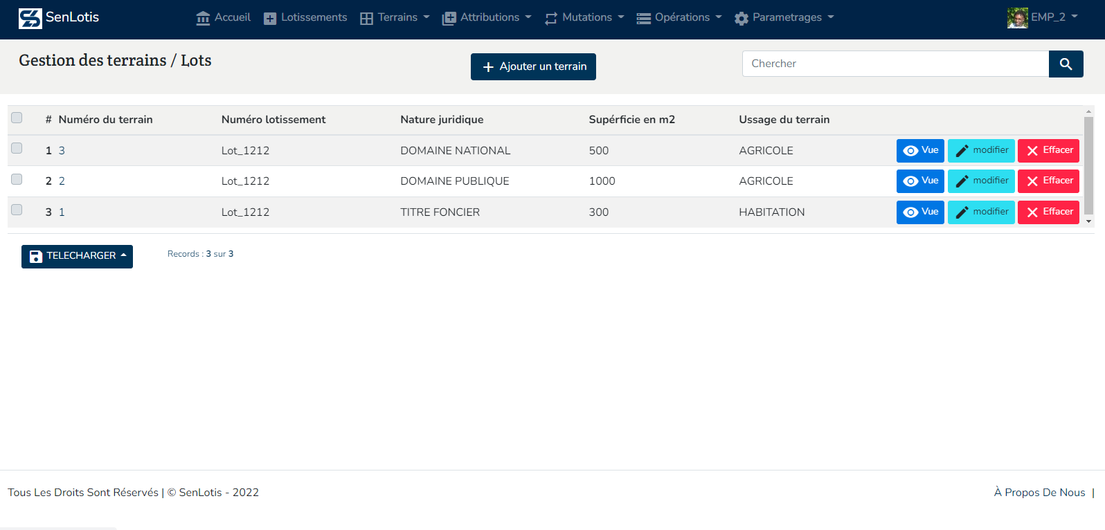Open the TELECHARGER download menu

77,256
